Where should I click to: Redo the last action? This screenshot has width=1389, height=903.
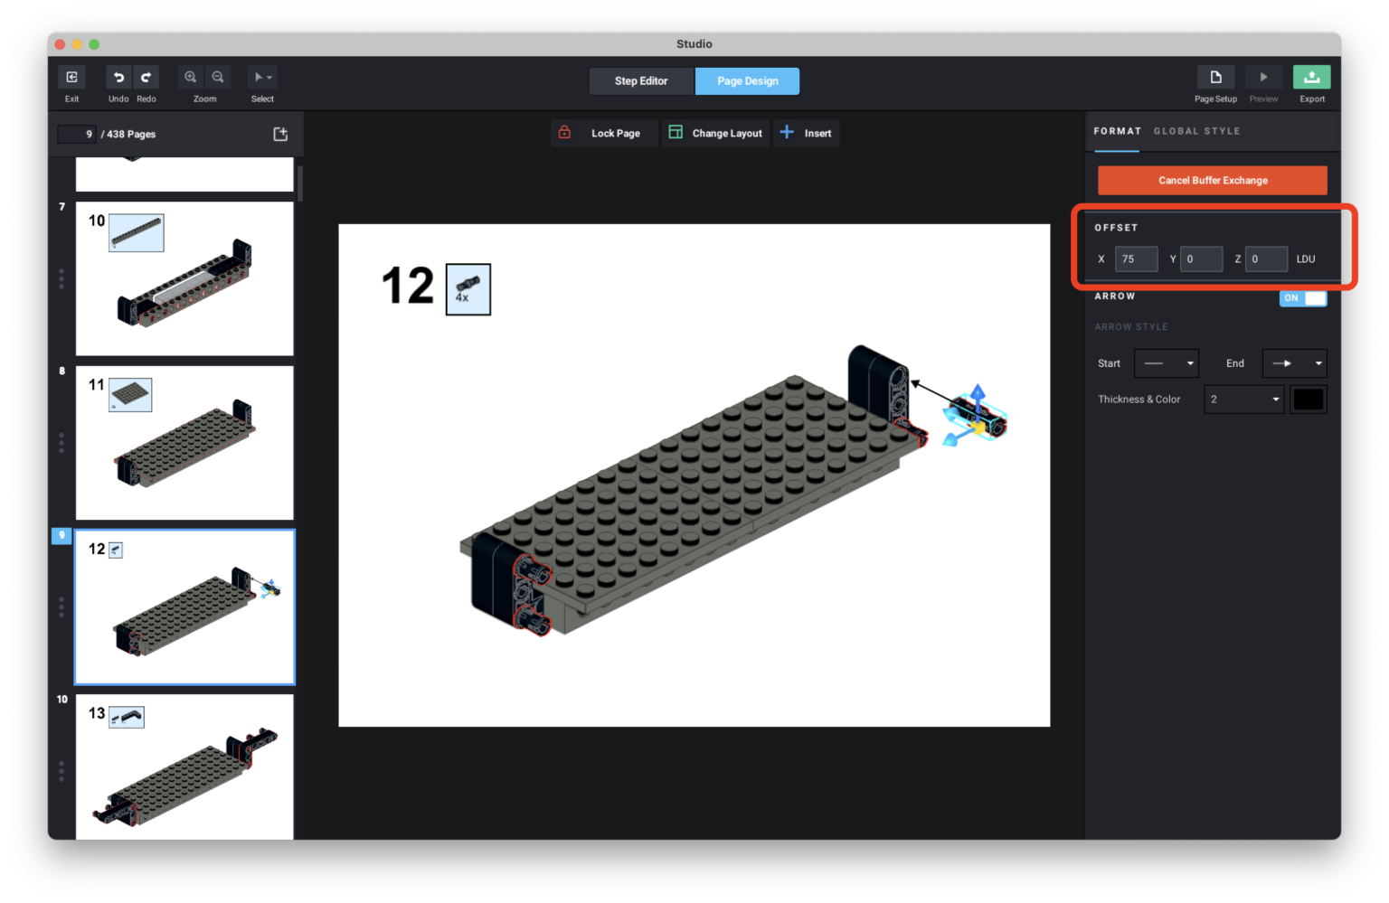coord(146,78)
